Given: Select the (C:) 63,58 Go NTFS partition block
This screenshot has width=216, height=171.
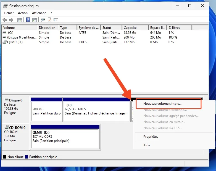Looking at the screenshot, I should coord(96,109).
